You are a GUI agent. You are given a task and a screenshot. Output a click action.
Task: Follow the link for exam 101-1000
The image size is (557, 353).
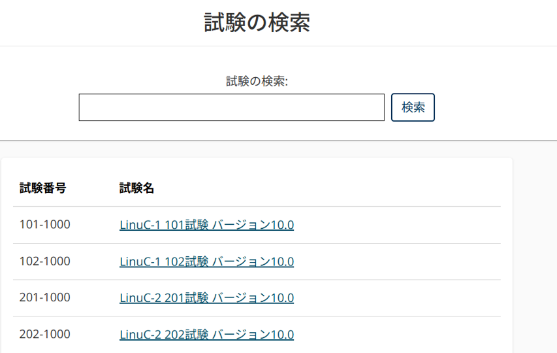(x=207, y=225)
